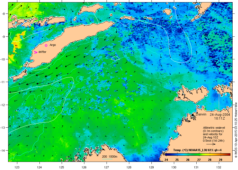Click the longitude axis label '130'
Screen dimensions: 238x170
tap(174, 167)
